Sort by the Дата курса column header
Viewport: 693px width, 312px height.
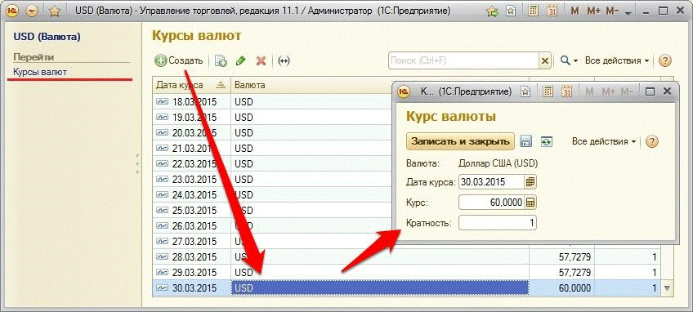click(x=191, y=85)
